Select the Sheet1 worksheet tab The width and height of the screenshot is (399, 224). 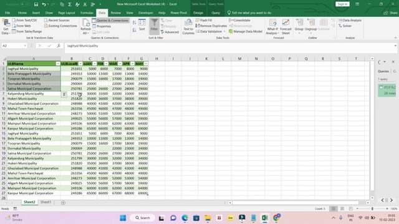tap(46, 202)
